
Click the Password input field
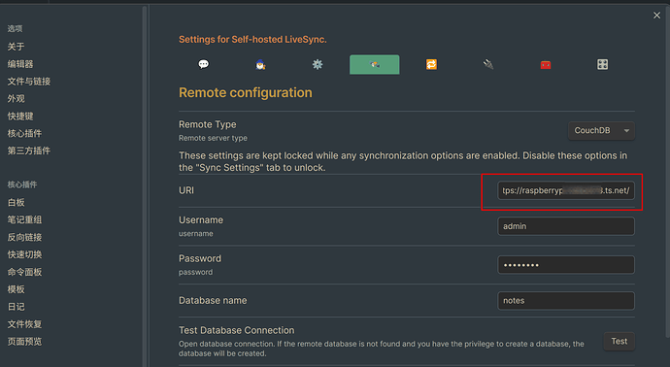(566, 265)
